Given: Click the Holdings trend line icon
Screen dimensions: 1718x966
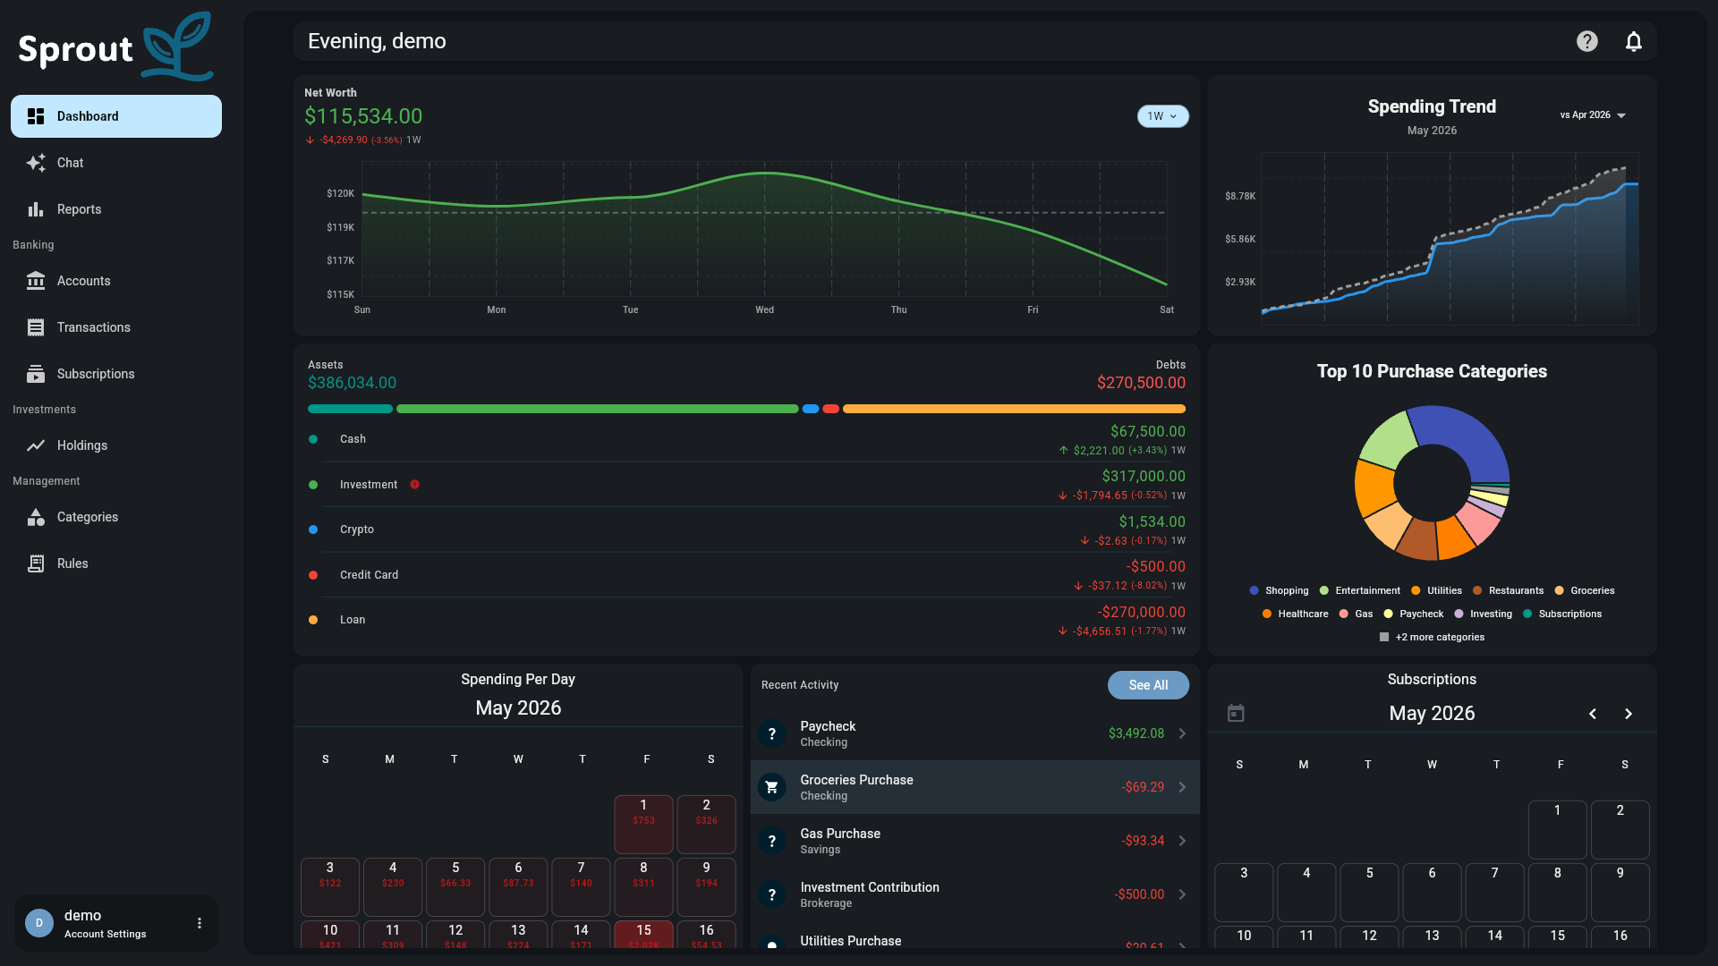Looking at the screenshot, I should (36, 445).
